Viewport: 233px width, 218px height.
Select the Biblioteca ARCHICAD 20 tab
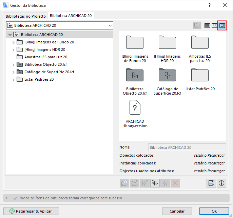71,16
